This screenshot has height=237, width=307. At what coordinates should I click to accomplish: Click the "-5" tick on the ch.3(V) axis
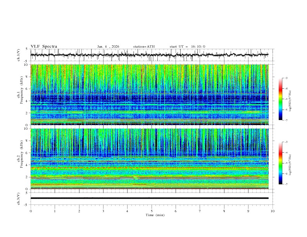(x=26, y=205)
